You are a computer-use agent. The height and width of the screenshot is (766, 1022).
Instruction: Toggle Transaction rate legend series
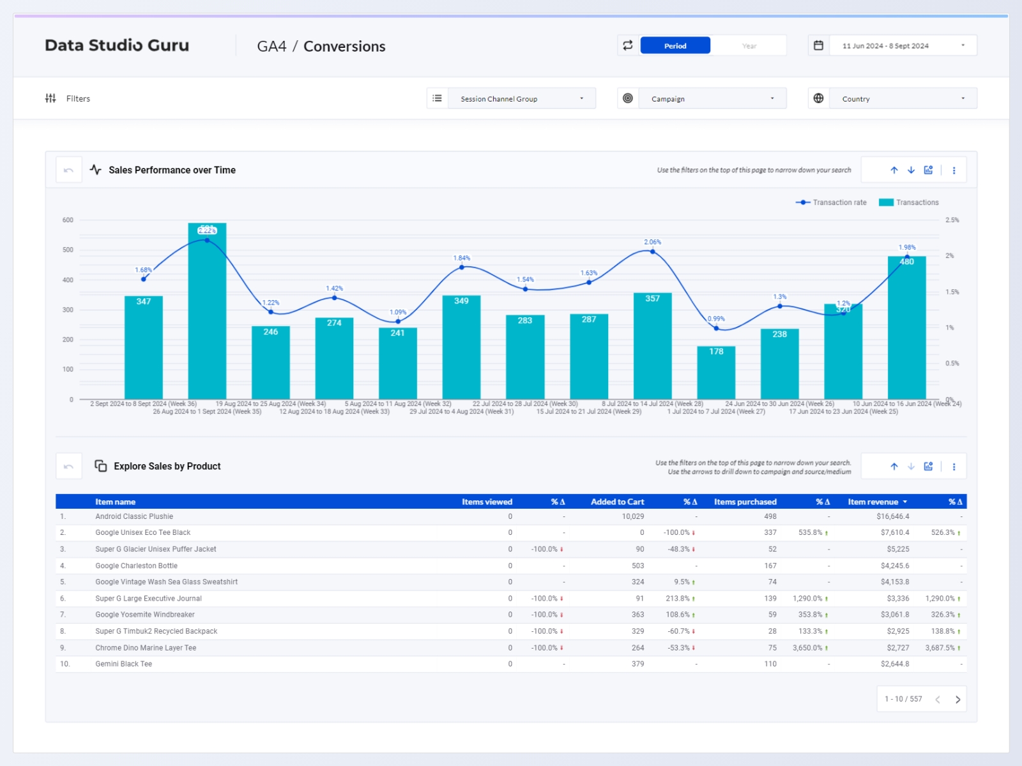831,202
